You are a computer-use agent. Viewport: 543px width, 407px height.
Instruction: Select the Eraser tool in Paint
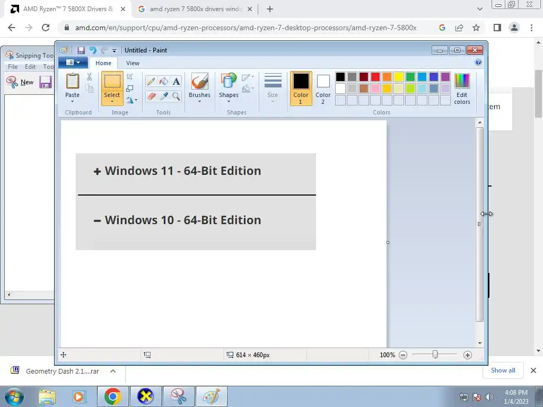tap(151, 96)
